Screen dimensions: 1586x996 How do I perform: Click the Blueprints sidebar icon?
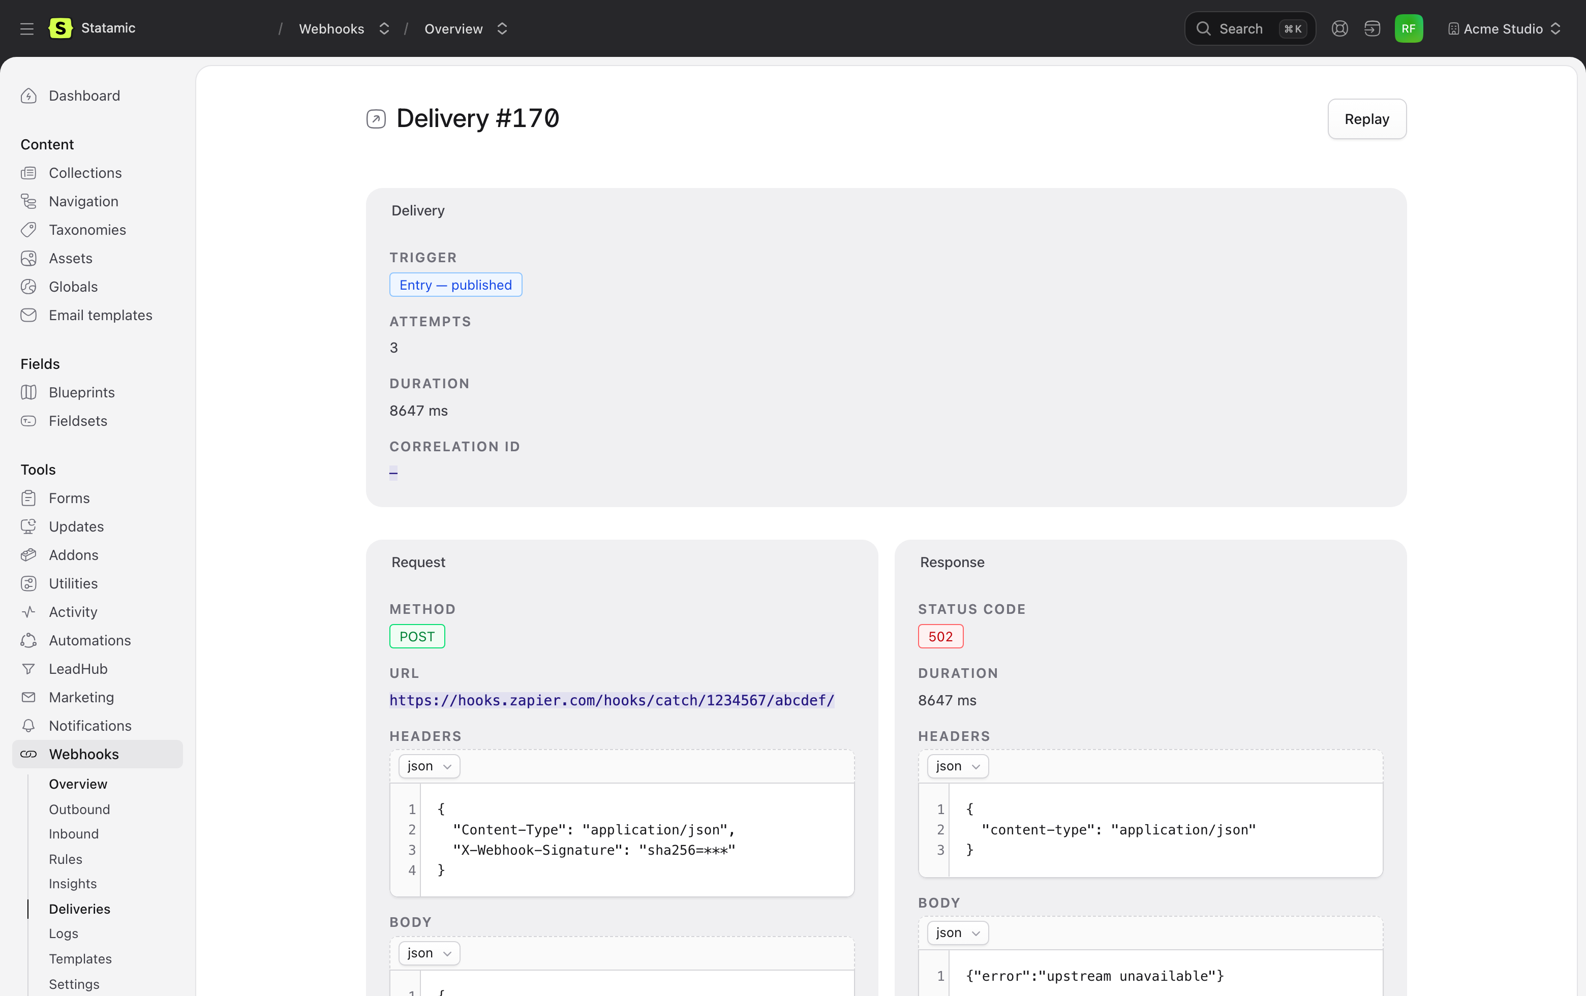point(28,392)
